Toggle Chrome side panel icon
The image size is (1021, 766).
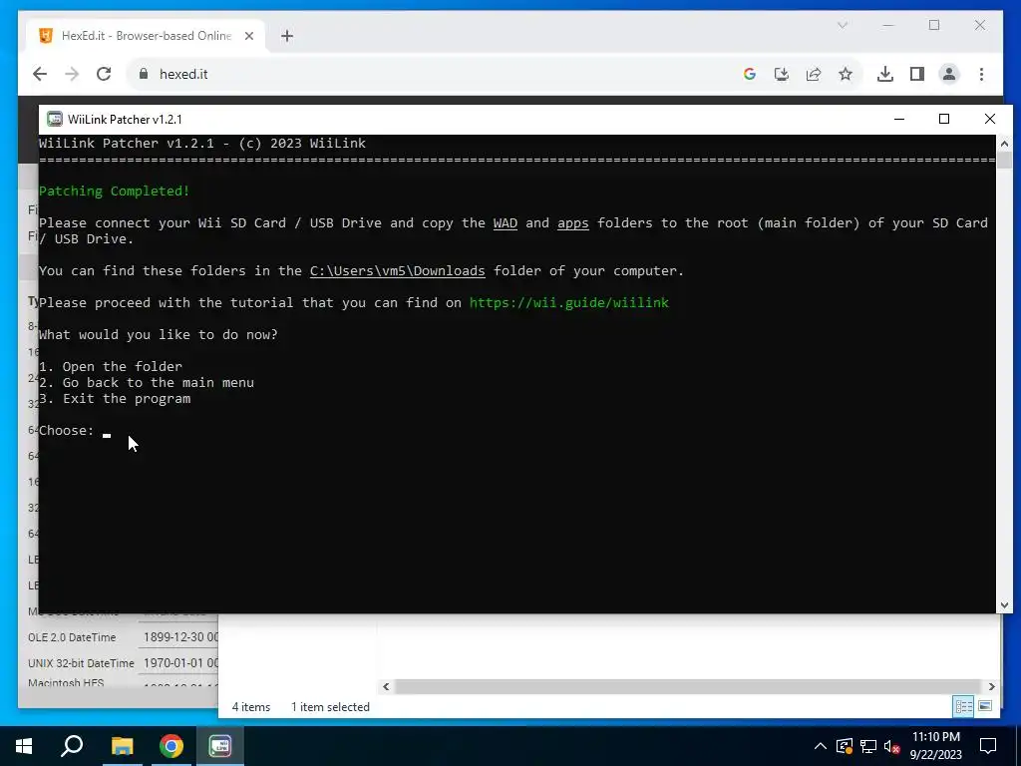[917, 74]
